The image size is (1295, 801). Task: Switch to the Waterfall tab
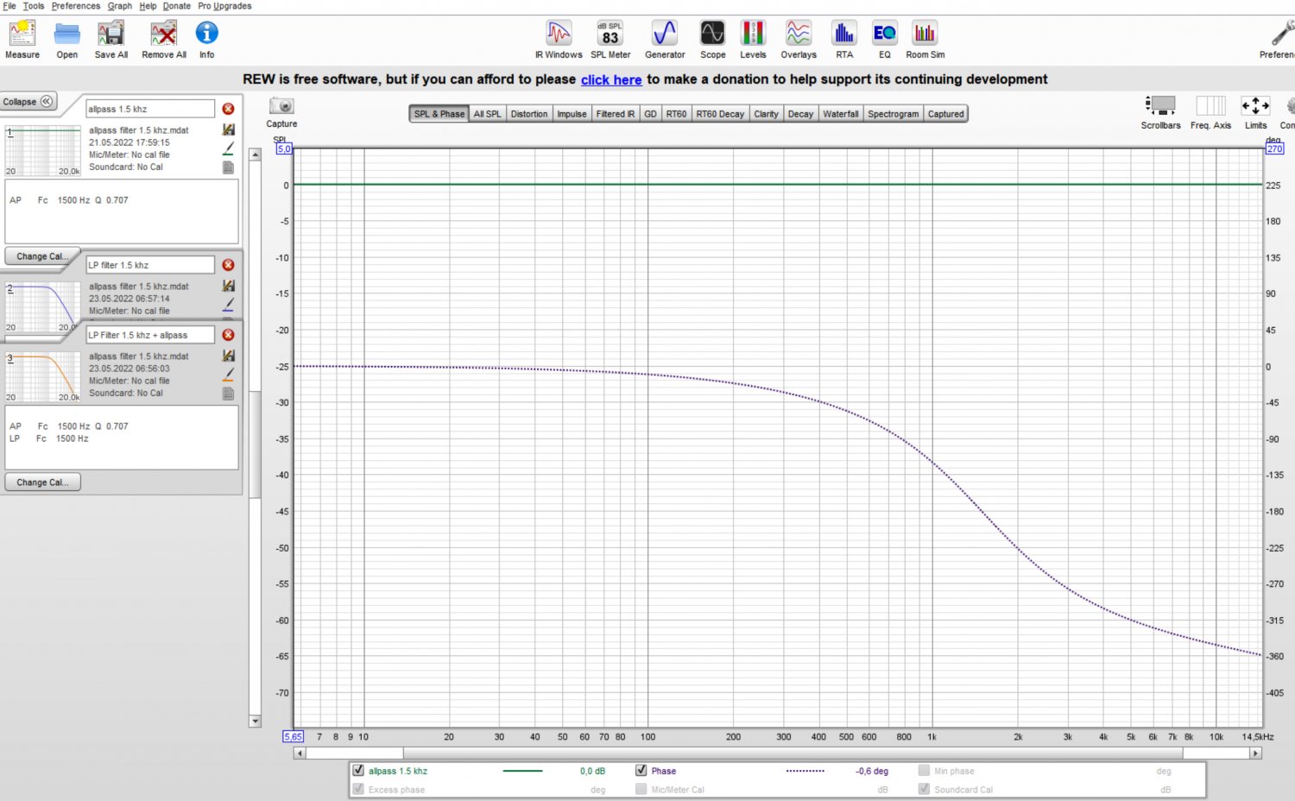point(841,114)
